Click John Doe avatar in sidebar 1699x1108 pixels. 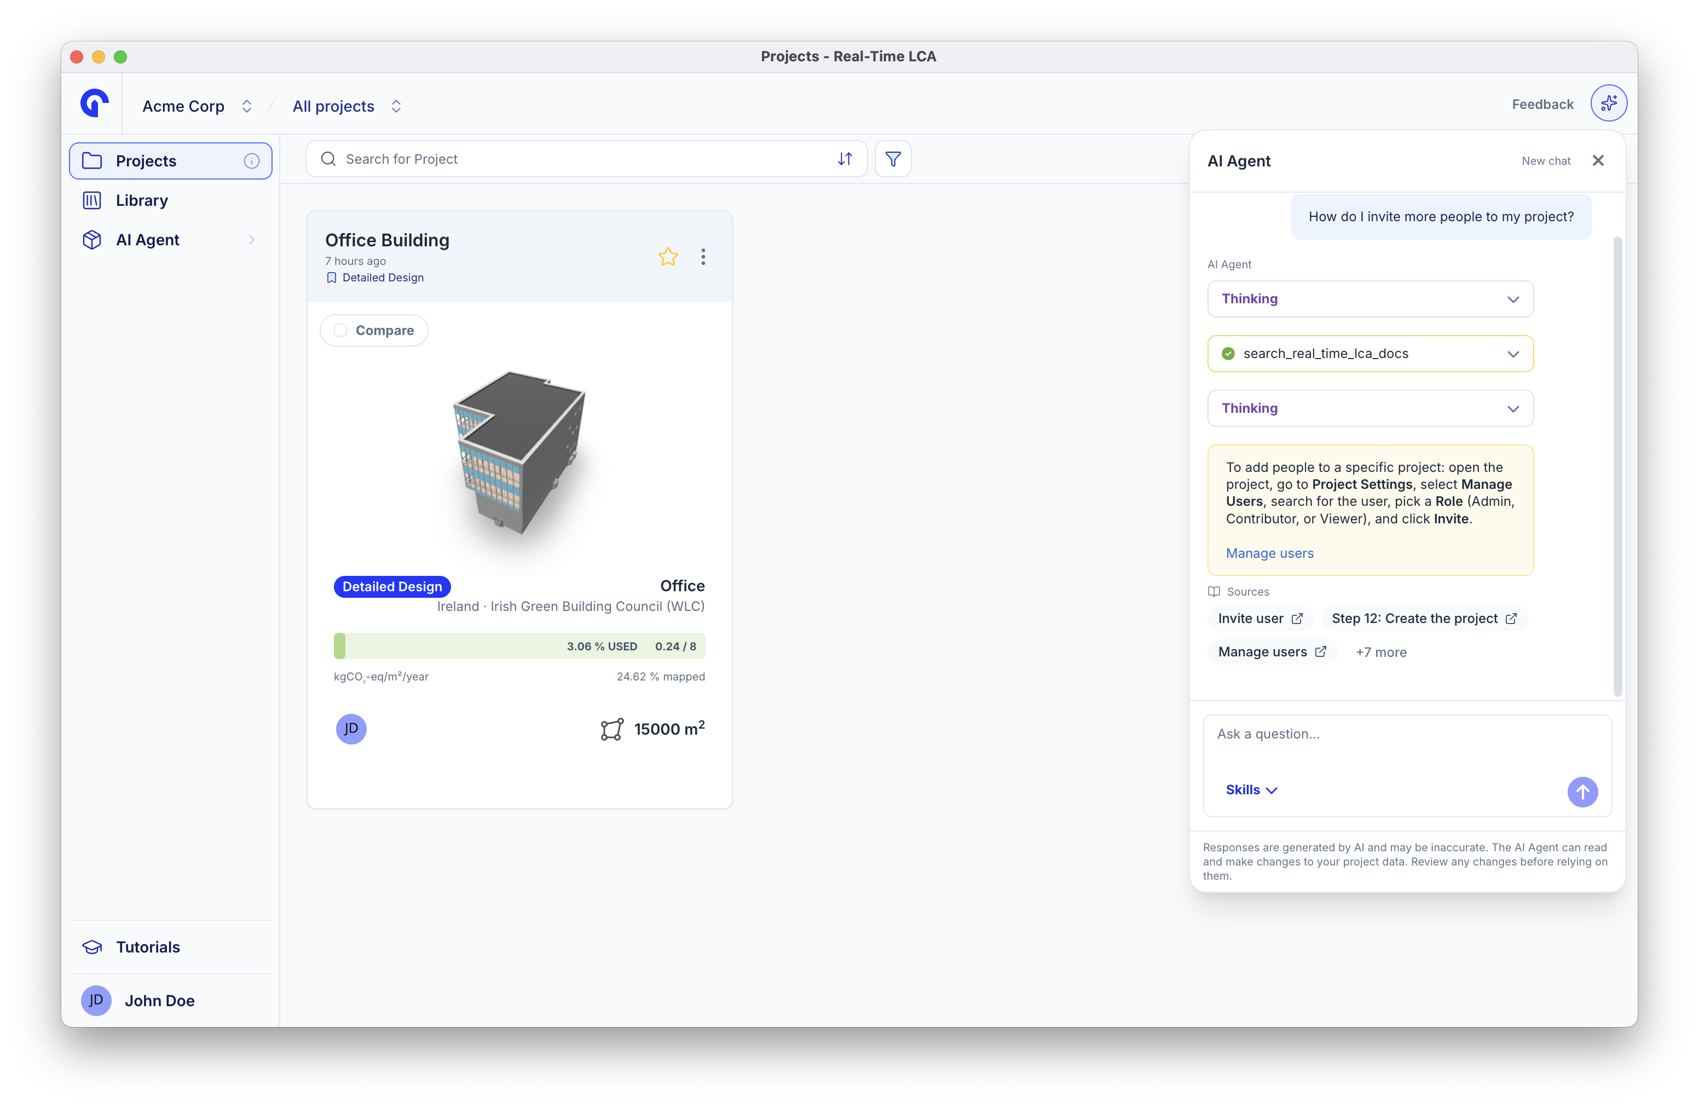pos(96,1000)
